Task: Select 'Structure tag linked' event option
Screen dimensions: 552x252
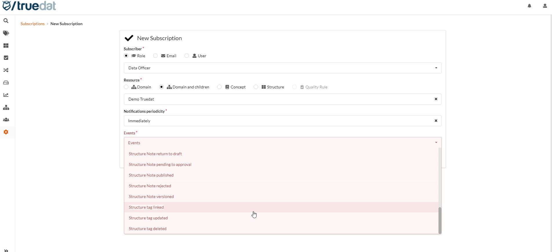Action: [x=146, y=207]
